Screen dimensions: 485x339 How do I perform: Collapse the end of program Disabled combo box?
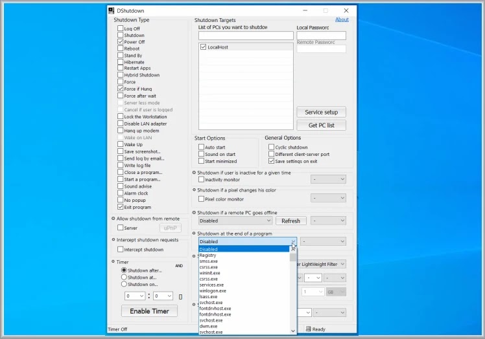248,241
